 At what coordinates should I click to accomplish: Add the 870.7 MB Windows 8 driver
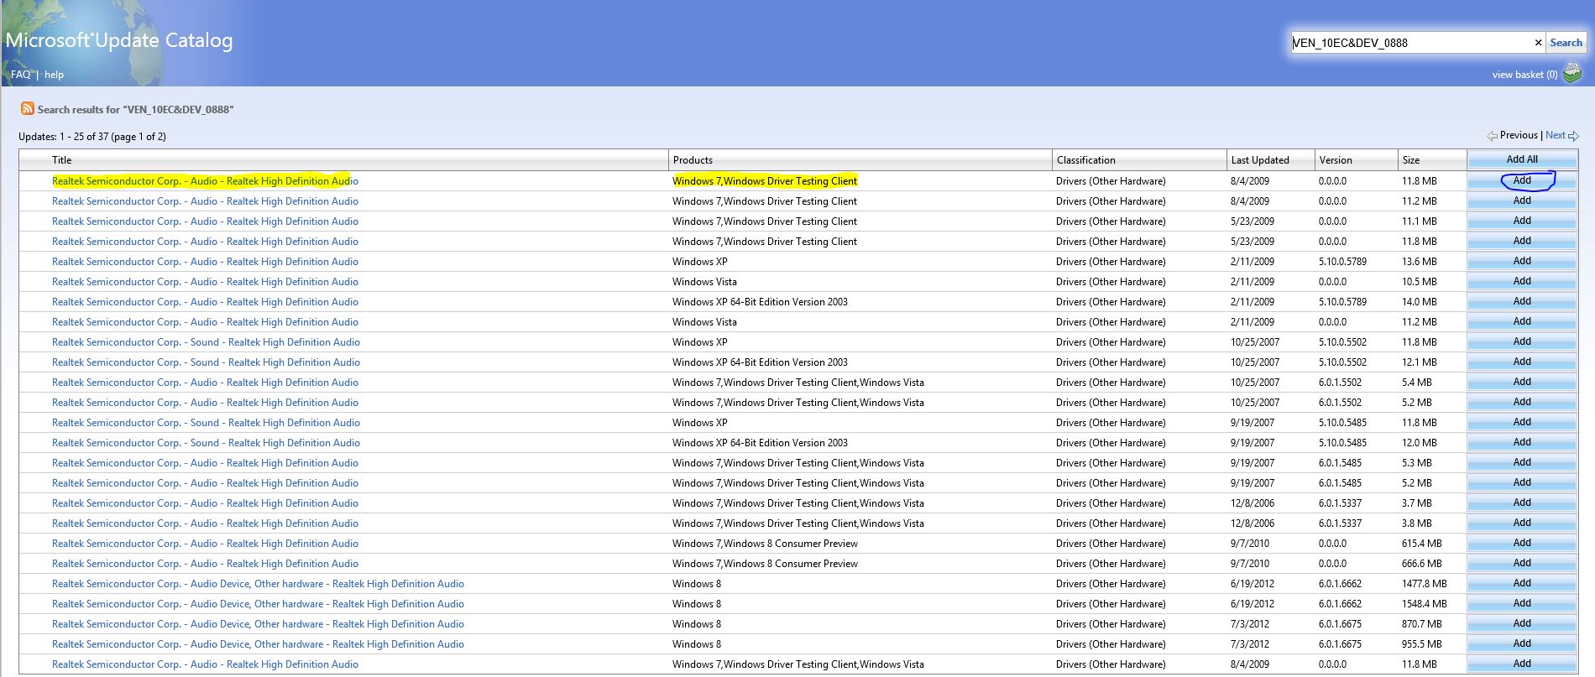pyautogui.click(x=1522, y=623)
